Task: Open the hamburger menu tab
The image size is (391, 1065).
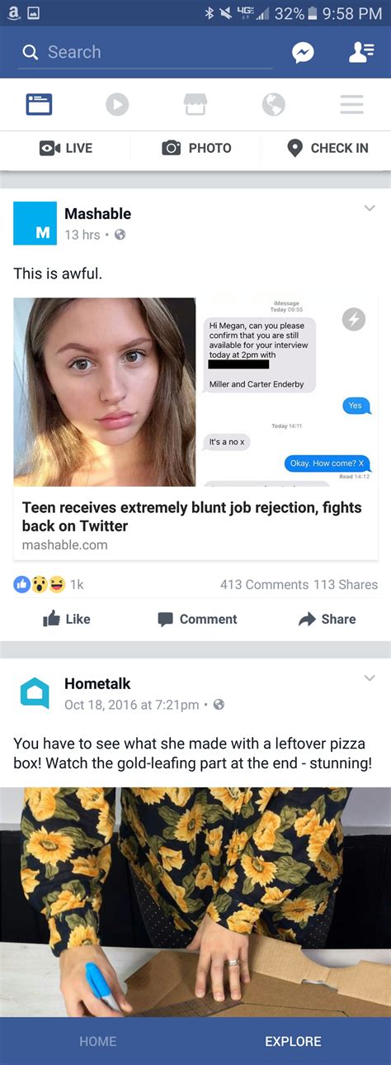Action: (x=351, y=104)
